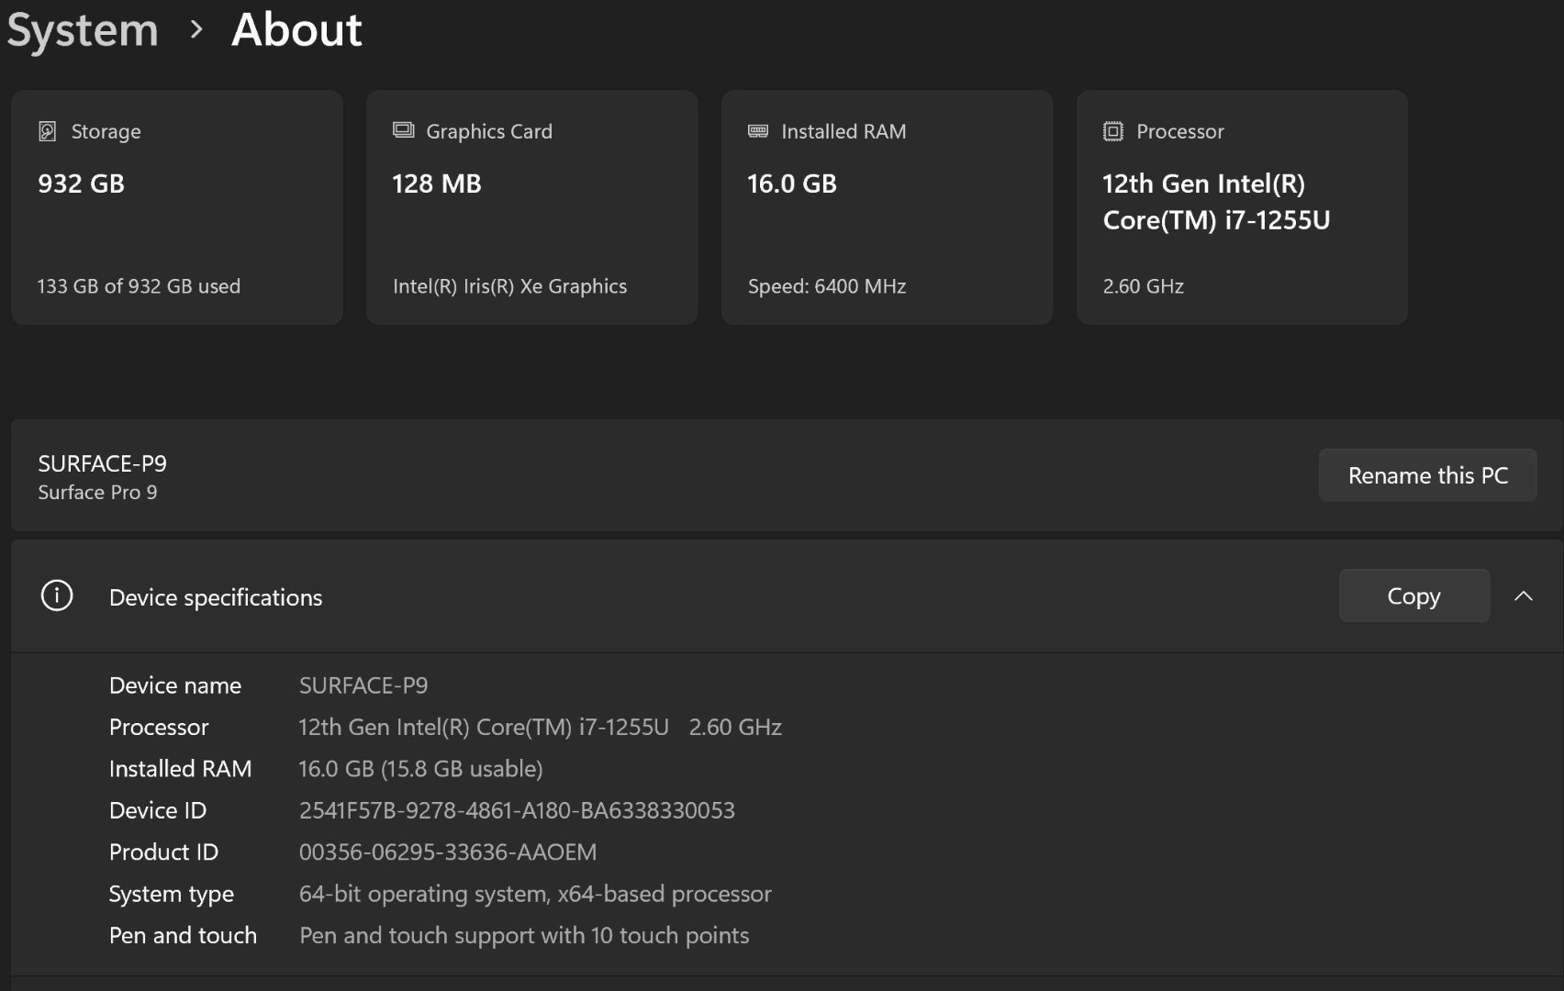Select Product ID 00356-06295-33636-AAOEM

pos(448,852)
